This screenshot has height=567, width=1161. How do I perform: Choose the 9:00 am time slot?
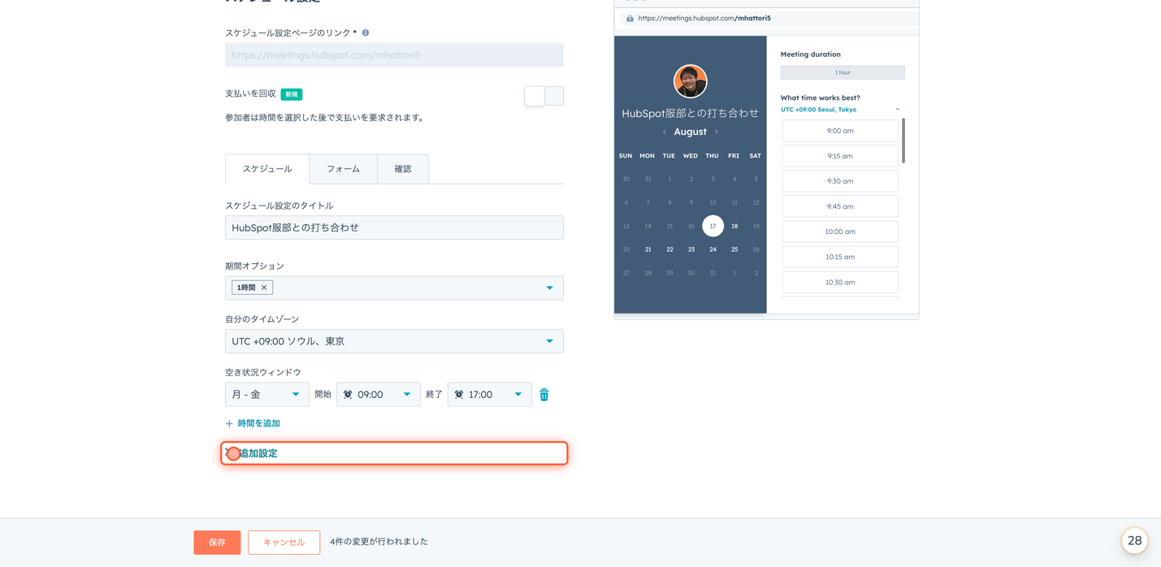click(x=840, y=131)
